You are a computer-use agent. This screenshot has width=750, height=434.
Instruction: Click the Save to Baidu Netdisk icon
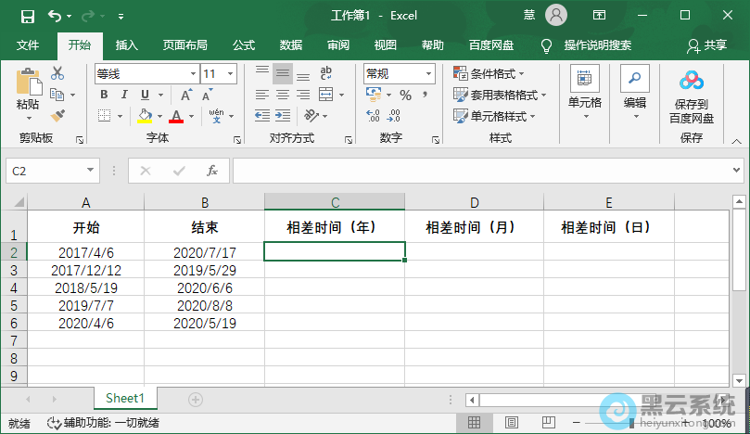click(x=692, y=98)
